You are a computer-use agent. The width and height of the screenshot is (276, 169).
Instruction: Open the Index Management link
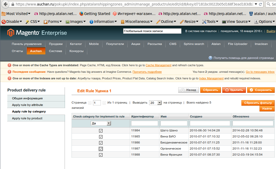[211, 78]
